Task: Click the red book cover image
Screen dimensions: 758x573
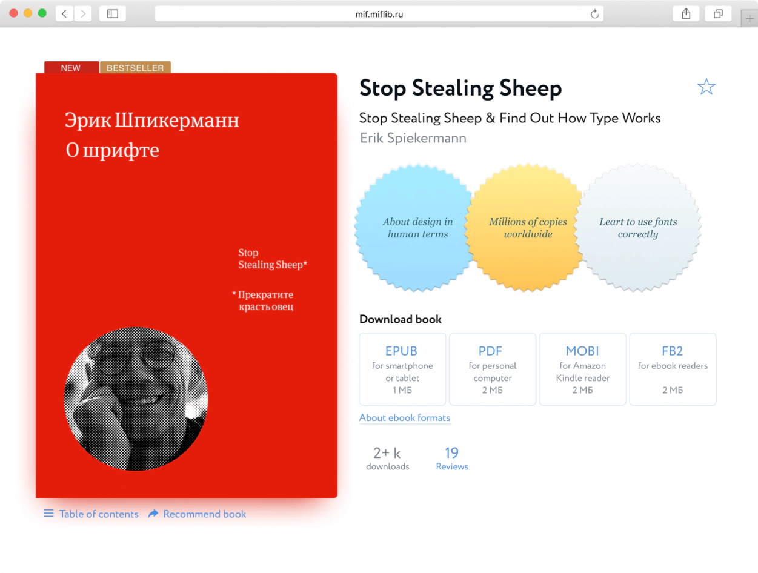Action: click(x=187, y=285)
